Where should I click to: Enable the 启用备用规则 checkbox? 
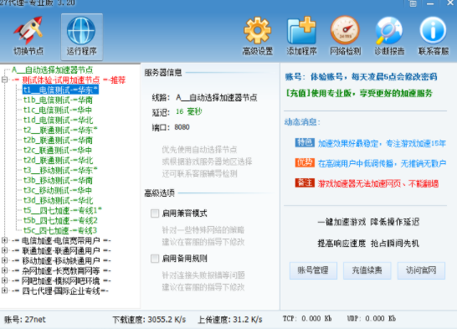point(155,258)
